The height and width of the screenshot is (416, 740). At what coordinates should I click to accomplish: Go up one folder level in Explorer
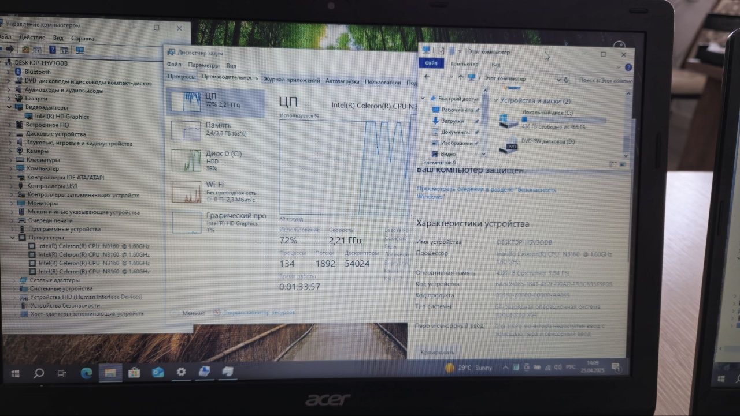461,77
